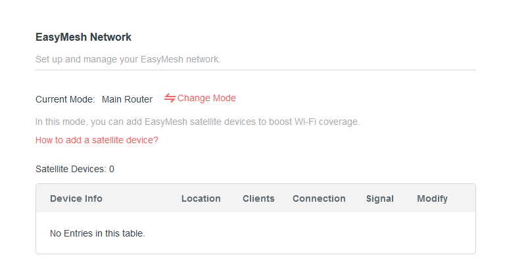Image resolution: width=526 pixels, height=276 pixels.
Task: Open the 'How to add a satellite device?' link
Action: click(97, 140)
